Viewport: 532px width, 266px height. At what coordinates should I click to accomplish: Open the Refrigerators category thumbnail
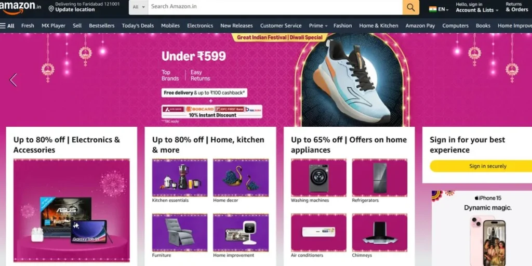380,178
